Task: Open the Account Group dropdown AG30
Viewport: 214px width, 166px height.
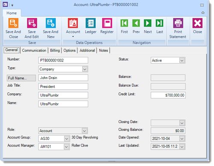Action: [67, 139]
